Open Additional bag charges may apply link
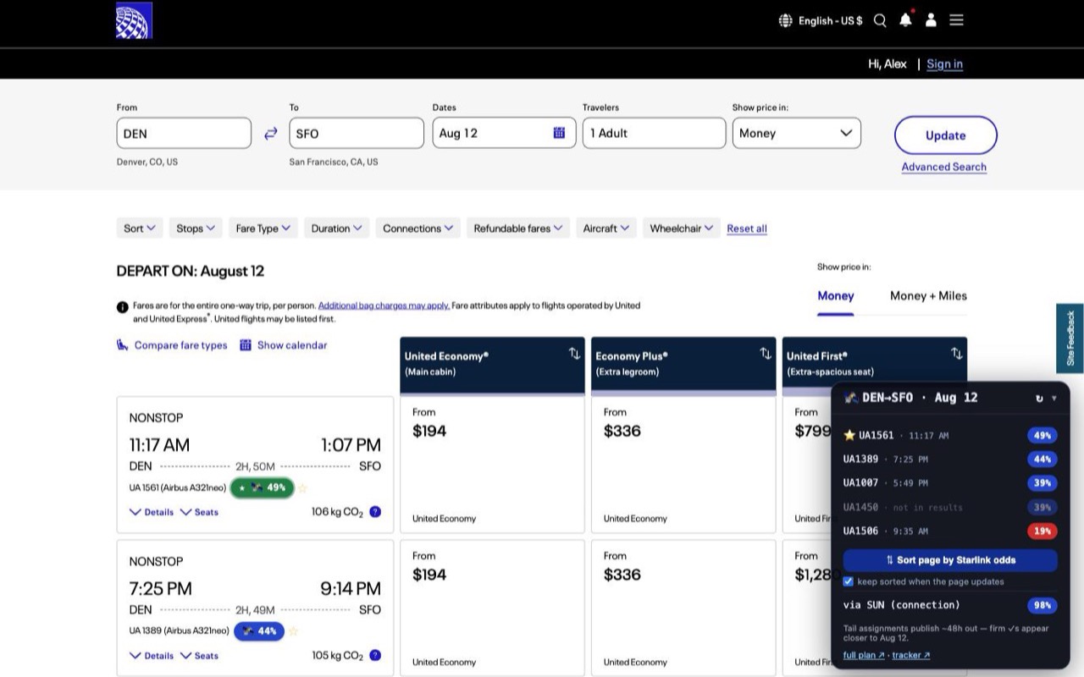 [384, 305]
